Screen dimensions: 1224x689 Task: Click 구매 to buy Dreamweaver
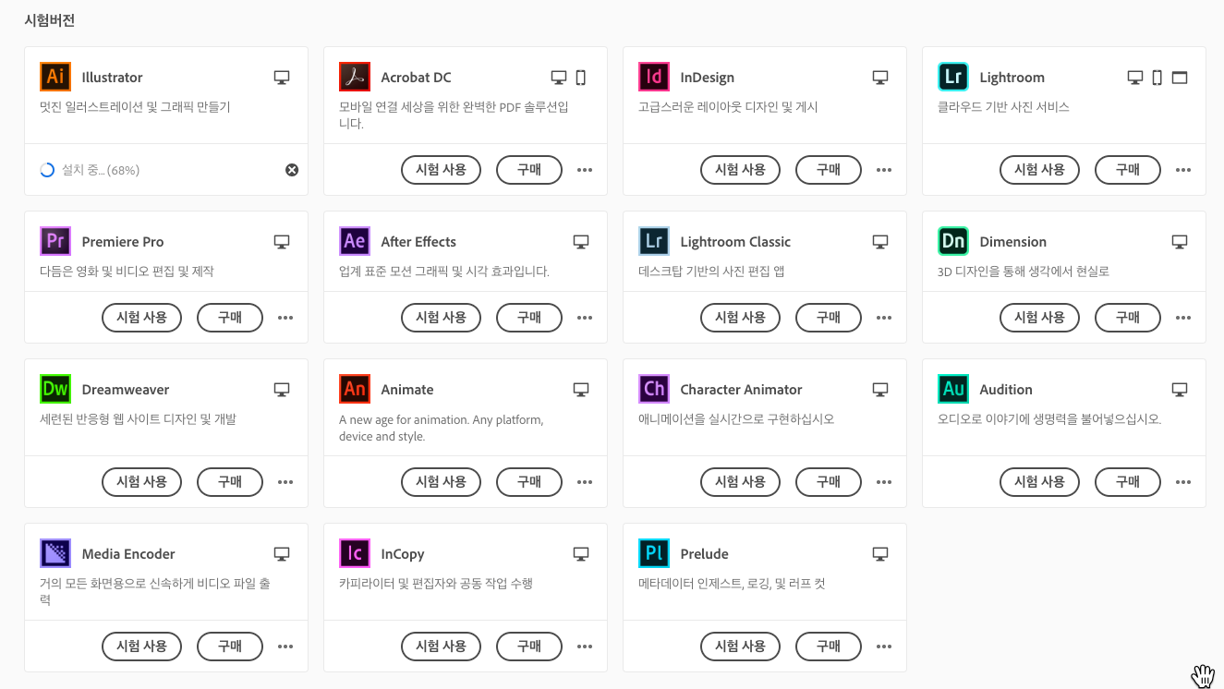pos(230,482)
